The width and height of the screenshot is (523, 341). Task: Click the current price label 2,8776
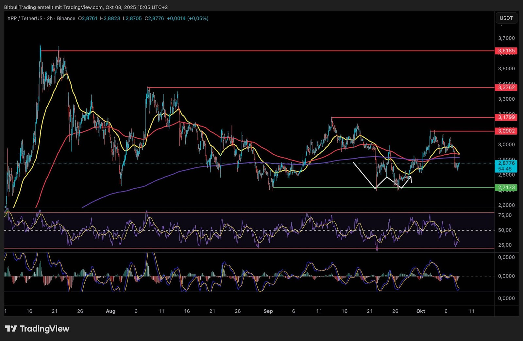click(x=506, y=163)
